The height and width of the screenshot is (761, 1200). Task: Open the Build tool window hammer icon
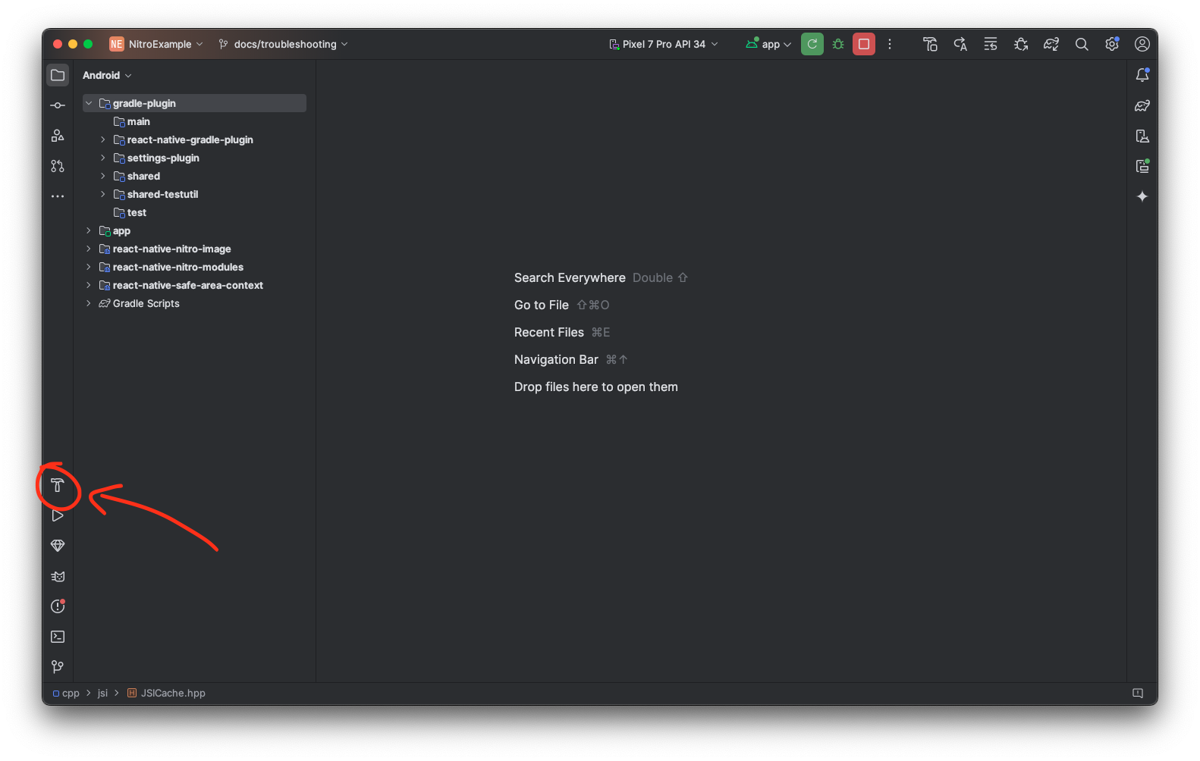coord(58,485)
